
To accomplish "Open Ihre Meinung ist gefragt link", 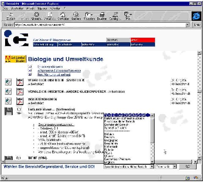I will point(54,74).
